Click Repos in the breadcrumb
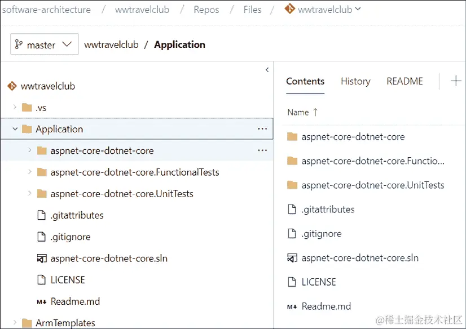Image resolution: width=466 pixels, height=329 pixels. 206,10
